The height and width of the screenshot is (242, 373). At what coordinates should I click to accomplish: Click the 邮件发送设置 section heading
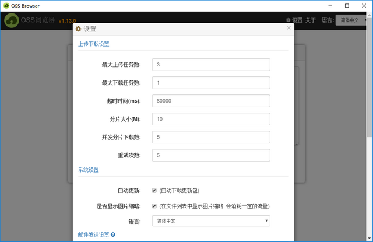93,234
